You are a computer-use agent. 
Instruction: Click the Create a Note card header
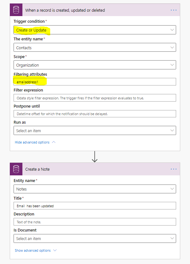click(38, 169)
